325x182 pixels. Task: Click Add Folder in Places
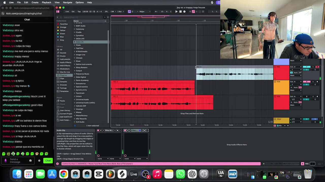point(65,120)
